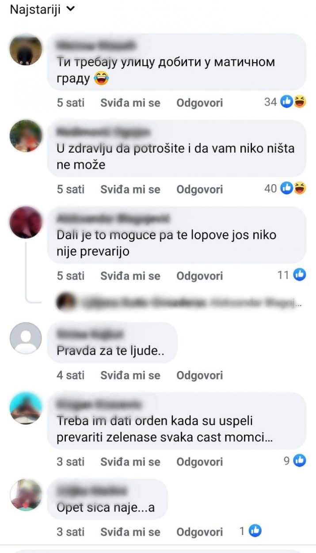Like the 'Opet sica' comment
The width and height of the screenshot is (316, 553).
[x=130, y=532]
